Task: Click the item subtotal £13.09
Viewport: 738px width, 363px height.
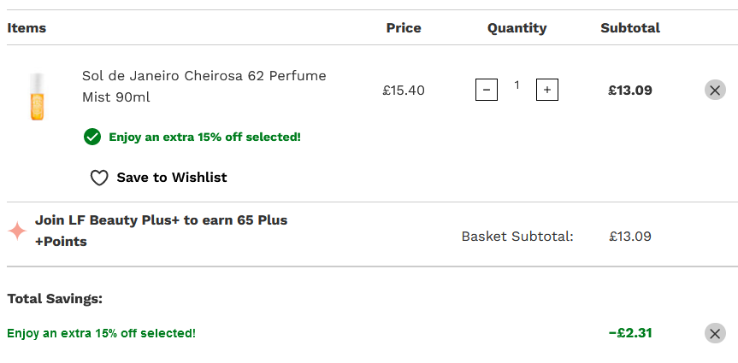Action: click(630, 91)
